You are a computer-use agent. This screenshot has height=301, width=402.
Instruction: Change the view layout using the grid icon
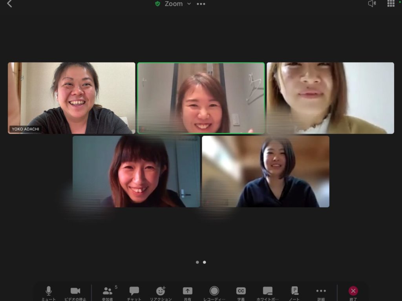(x=391, y=4)
